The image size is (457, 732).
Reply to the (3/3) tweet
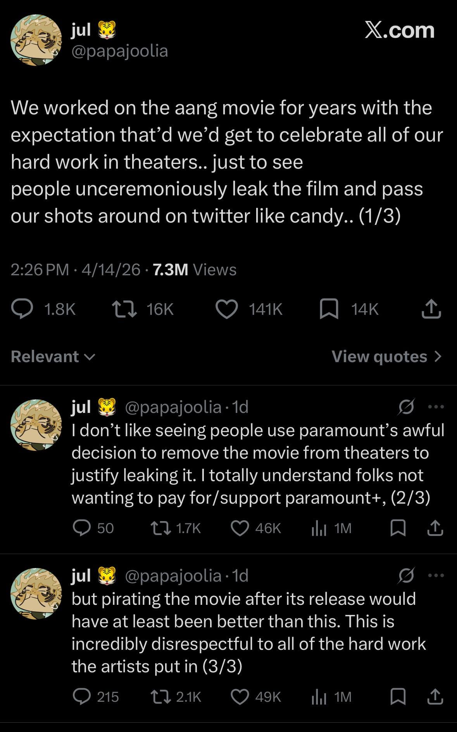coord(82,697)
